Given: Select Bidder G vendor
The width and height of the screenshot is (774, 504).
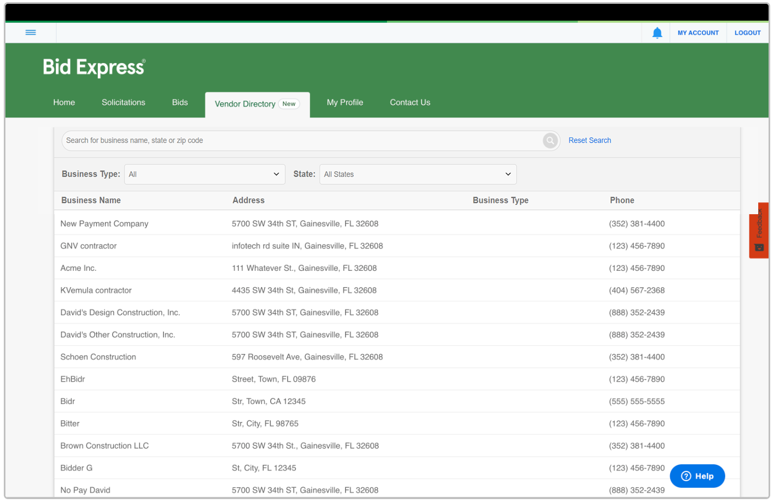Looking at the screenshot, I should pos(77,468).
